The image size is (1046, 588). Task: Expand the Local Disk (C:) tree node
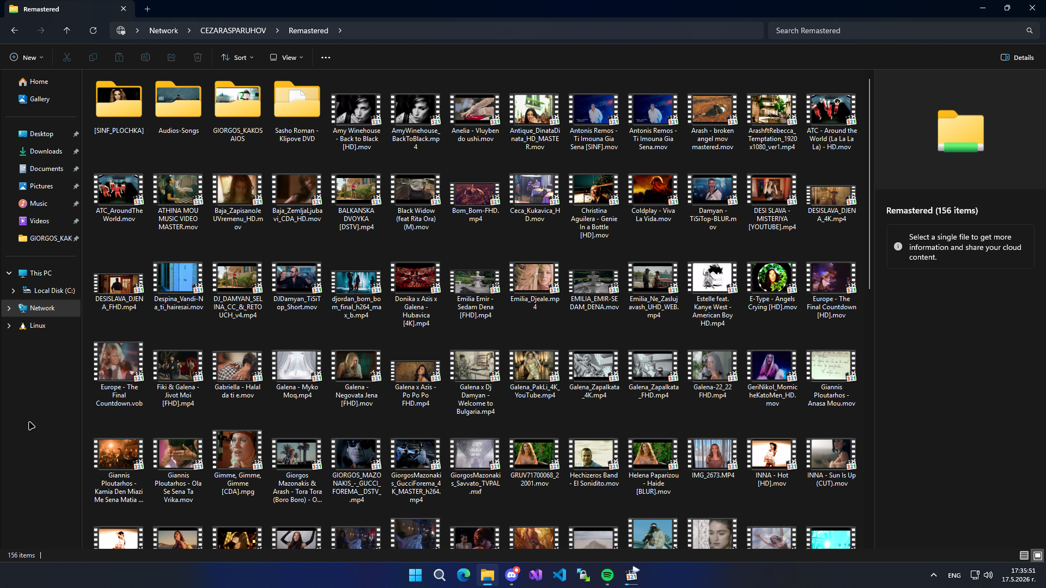pyautogui.click(x=13, y=291)
